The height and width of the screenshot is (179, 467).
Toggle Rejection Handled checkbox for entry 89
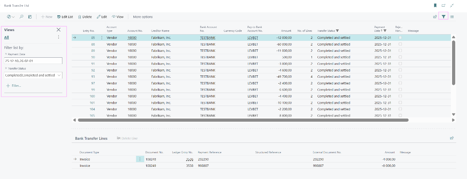point(400,51)
